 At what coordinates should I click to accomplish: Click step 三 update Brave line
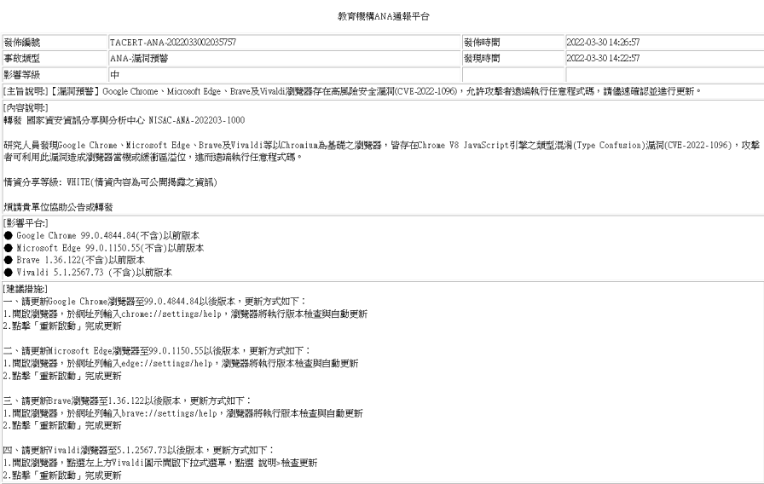tap(127, 400)
